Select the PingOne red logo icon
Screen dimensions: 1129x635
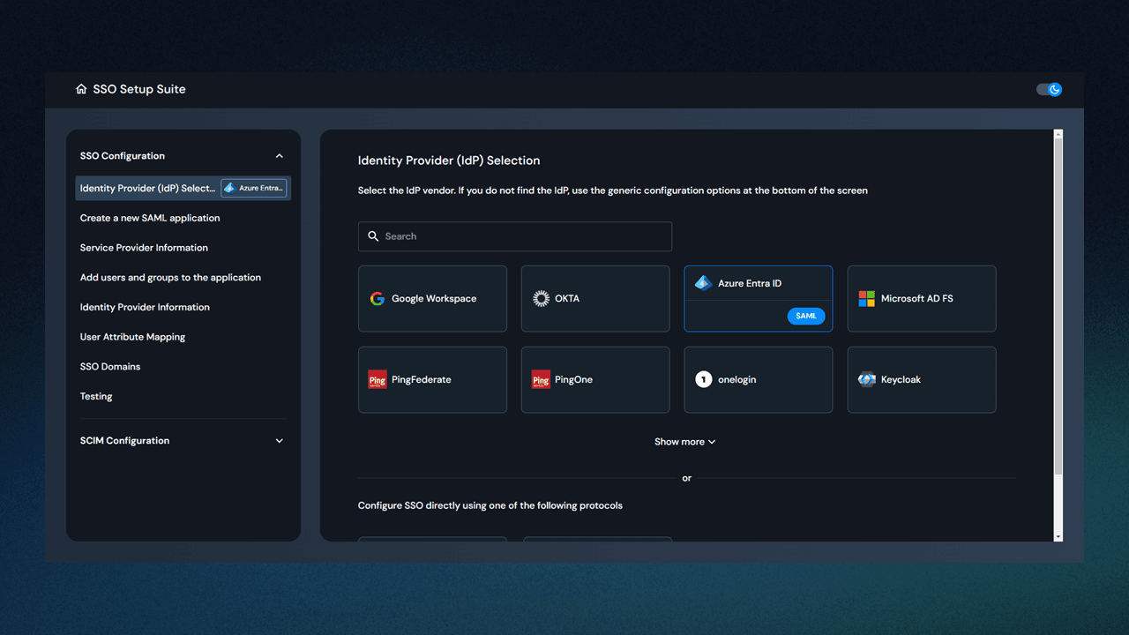(x=541, y=380)
